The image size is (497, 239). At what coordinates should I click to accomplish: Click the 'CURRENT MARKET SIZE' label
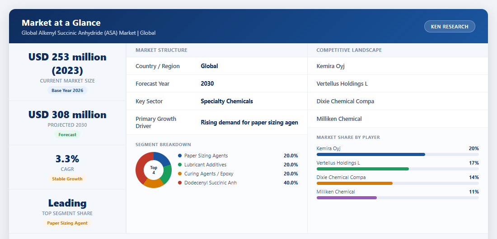point(67,81)
